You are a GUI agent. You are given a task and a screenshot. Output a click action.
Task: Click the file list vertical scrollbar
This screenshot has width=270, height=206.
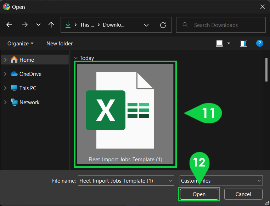(266, 70)
